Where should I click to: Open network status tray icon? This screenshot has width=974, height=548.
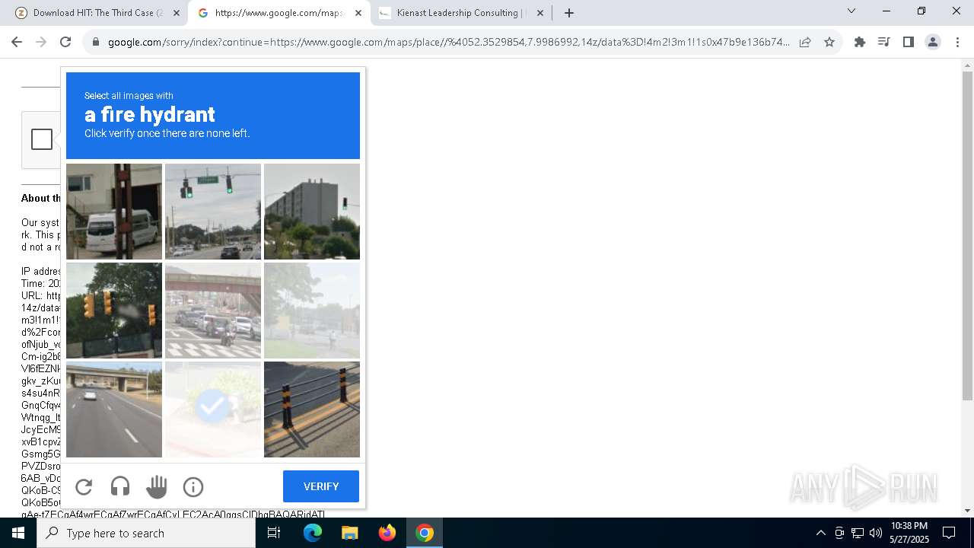tap(858, 533)
